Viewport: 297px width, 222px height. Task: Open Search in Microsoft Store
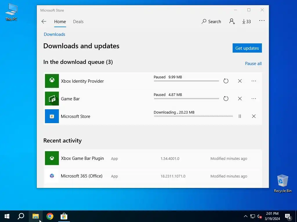(x=211, y=21)
